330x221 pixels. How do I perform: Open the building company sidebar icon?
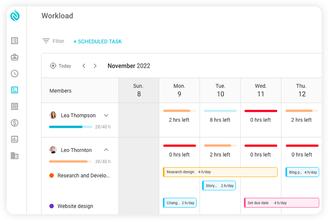click(x=14, y=155)
